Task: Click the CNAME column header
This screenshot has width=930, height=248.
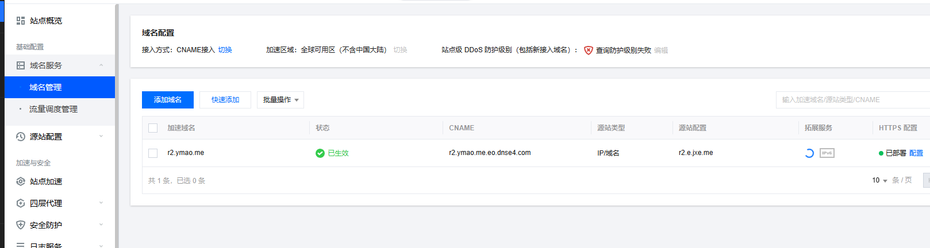Action: [462, 128]
